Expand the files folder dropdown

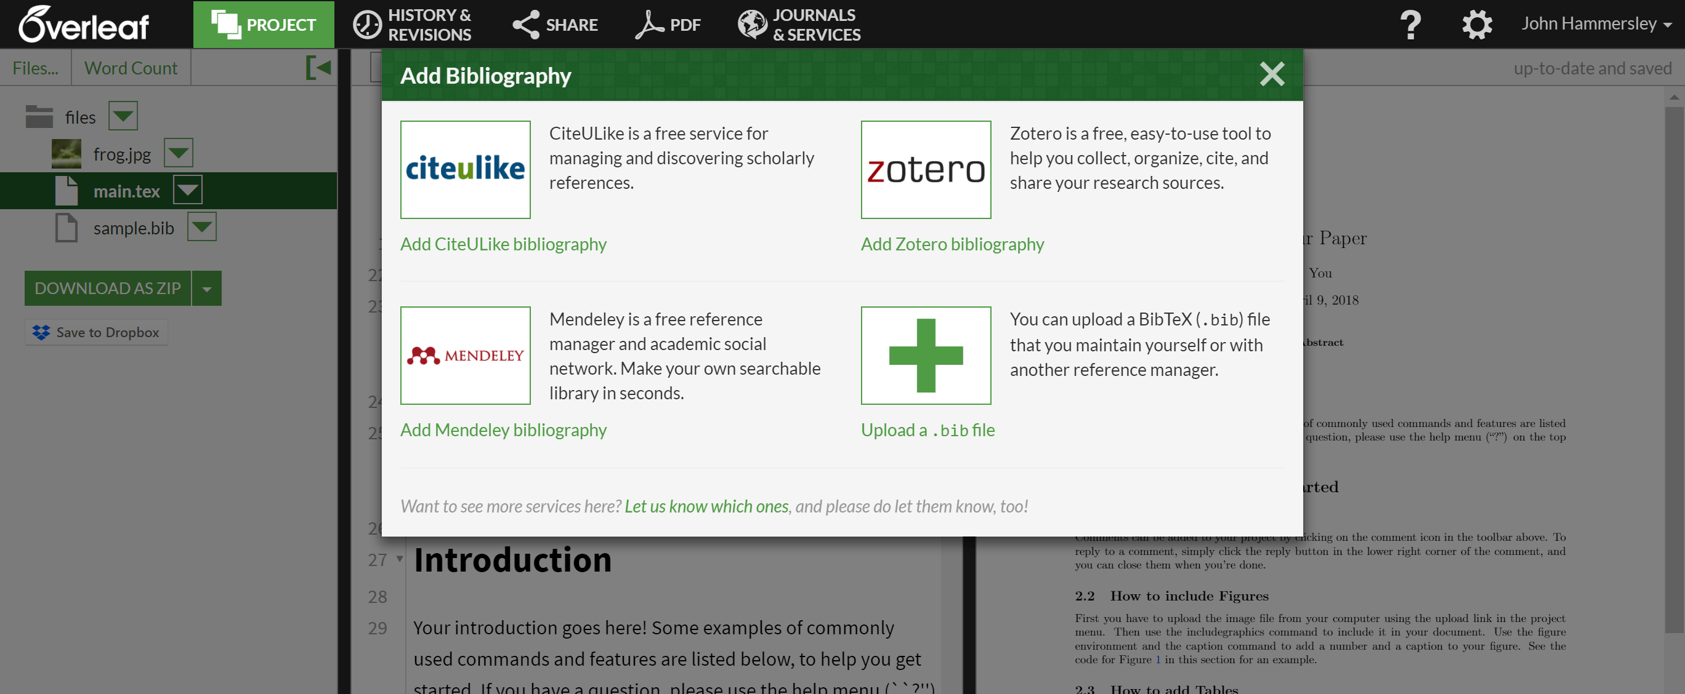[123, 116]
